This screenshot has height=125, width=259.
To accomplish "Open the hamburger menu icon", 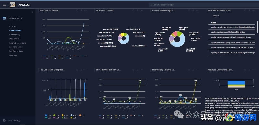I will (4, 5).
